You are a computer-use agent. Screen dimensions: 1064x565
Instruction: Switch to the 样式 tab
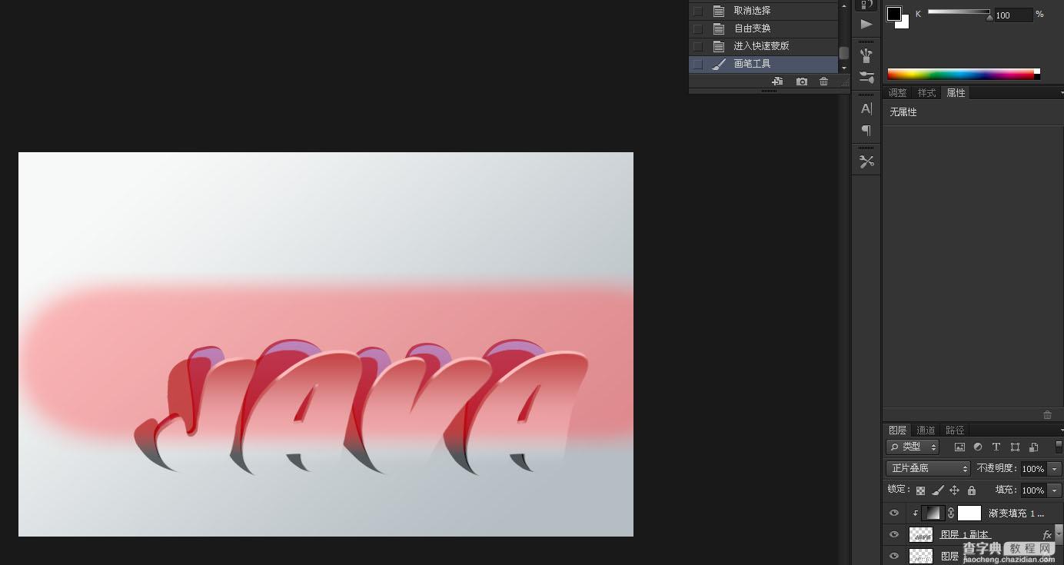pyautogui.click(x=926, y=93)
